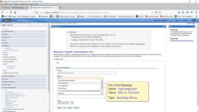Open a new browser tab with plus
Screen dimensions: 199x112
(60, 7)
